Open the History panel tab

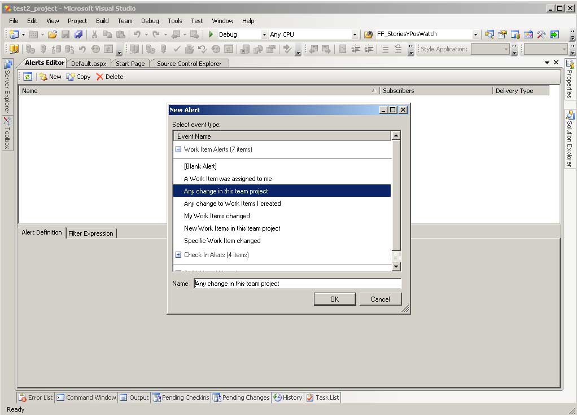pos(288,398)
